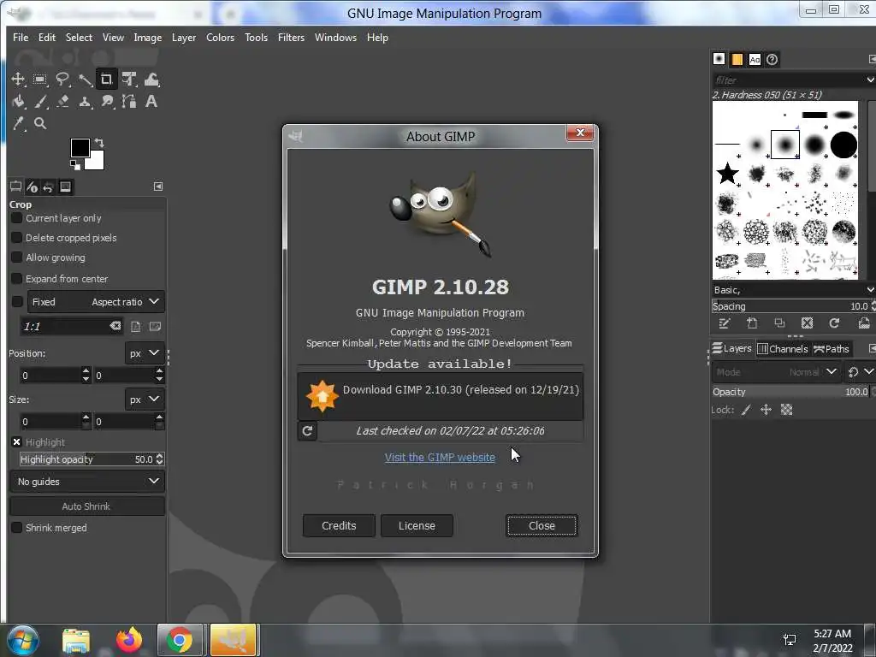Open the File menu

coord(21,38)
